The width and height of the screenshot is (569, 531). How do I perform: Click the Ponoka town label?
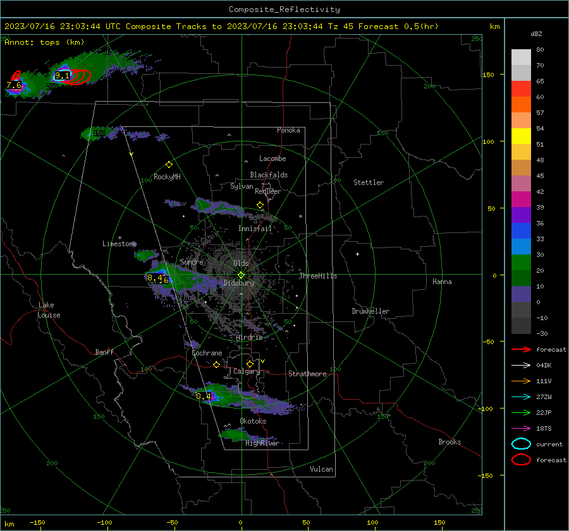288,130
